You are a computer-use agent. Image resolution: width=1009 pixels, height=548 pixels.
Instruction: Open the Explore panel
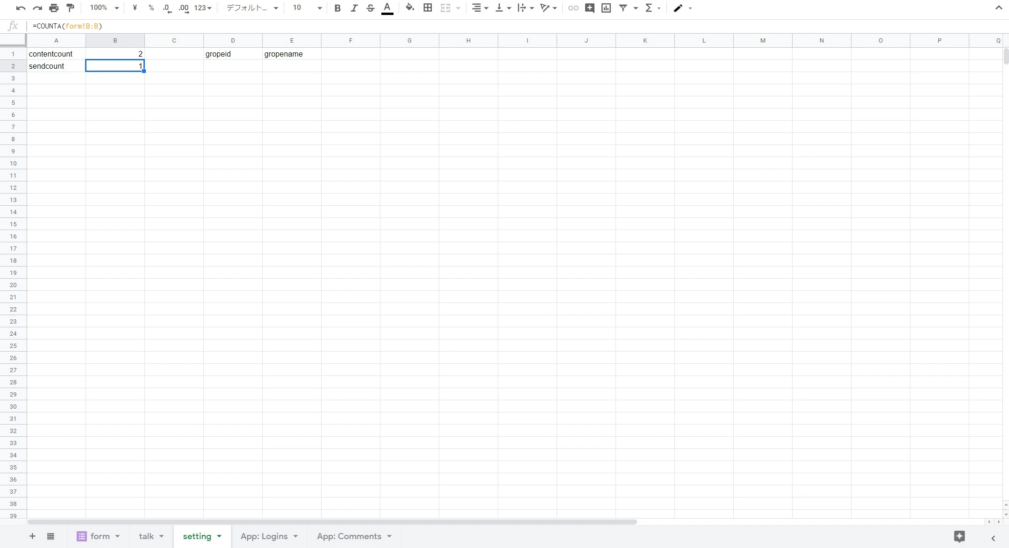[x=959, y=536]
